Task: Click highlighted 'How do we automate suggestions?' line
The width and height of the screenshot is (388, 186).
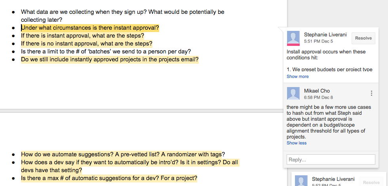Action: coord(123,154)
